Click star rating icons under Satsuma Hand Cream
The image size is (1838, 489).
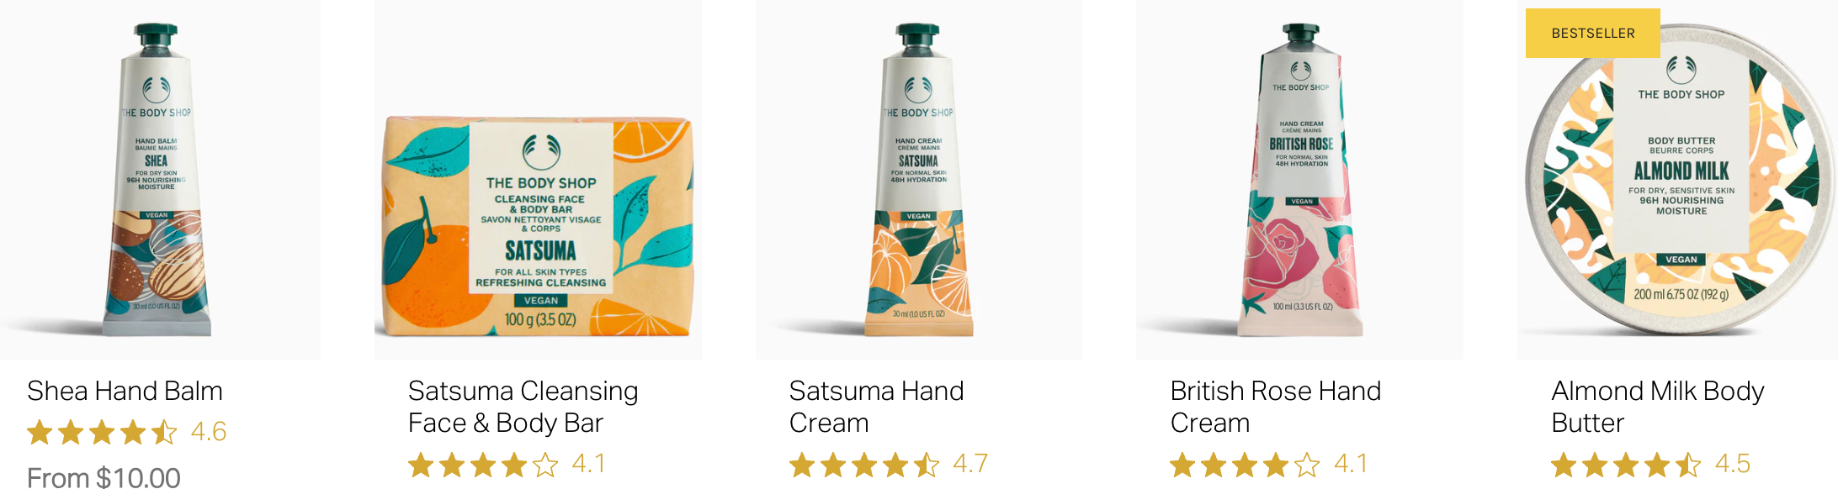pos(864,465)
